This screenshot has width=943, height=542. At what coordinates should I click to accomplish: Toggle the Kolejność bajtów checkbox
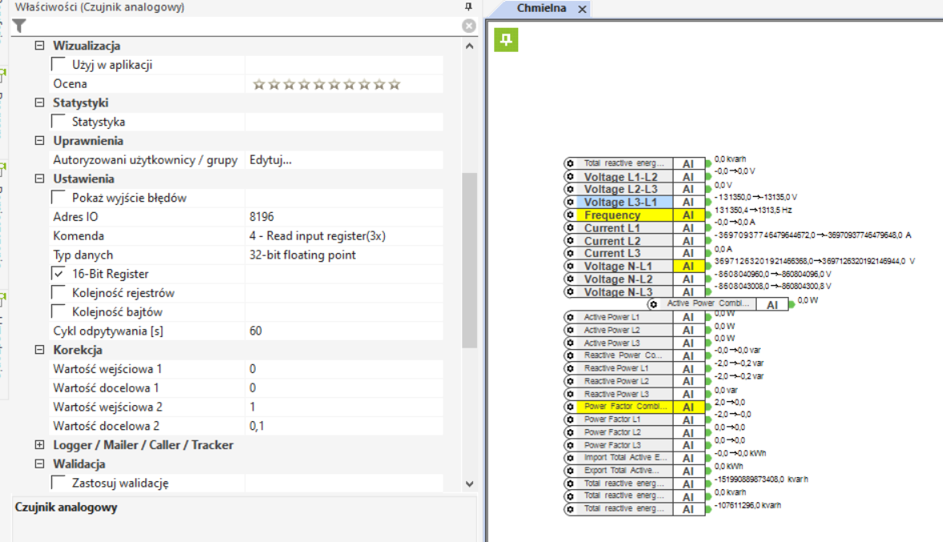tap(59, 311)
